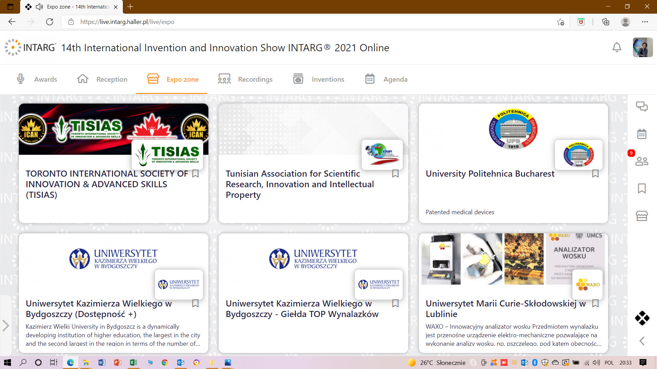657x369 pixels.
Task: Click the red shield extension icon
Action: [x=581, y=22]
